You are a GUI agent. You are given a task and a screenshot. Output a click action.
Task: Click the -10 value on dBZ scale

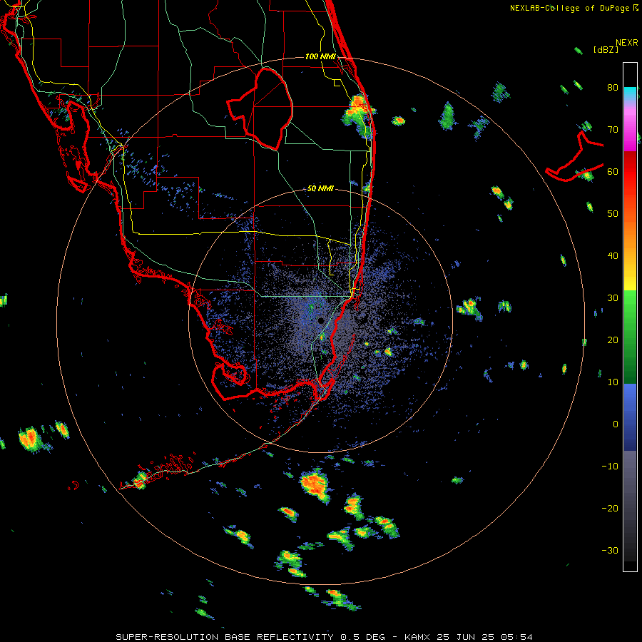610,467
